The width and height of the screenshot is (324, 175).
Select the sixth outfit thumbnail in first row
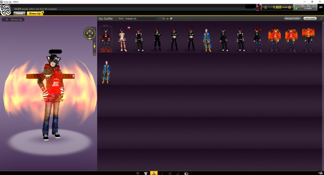191,39
